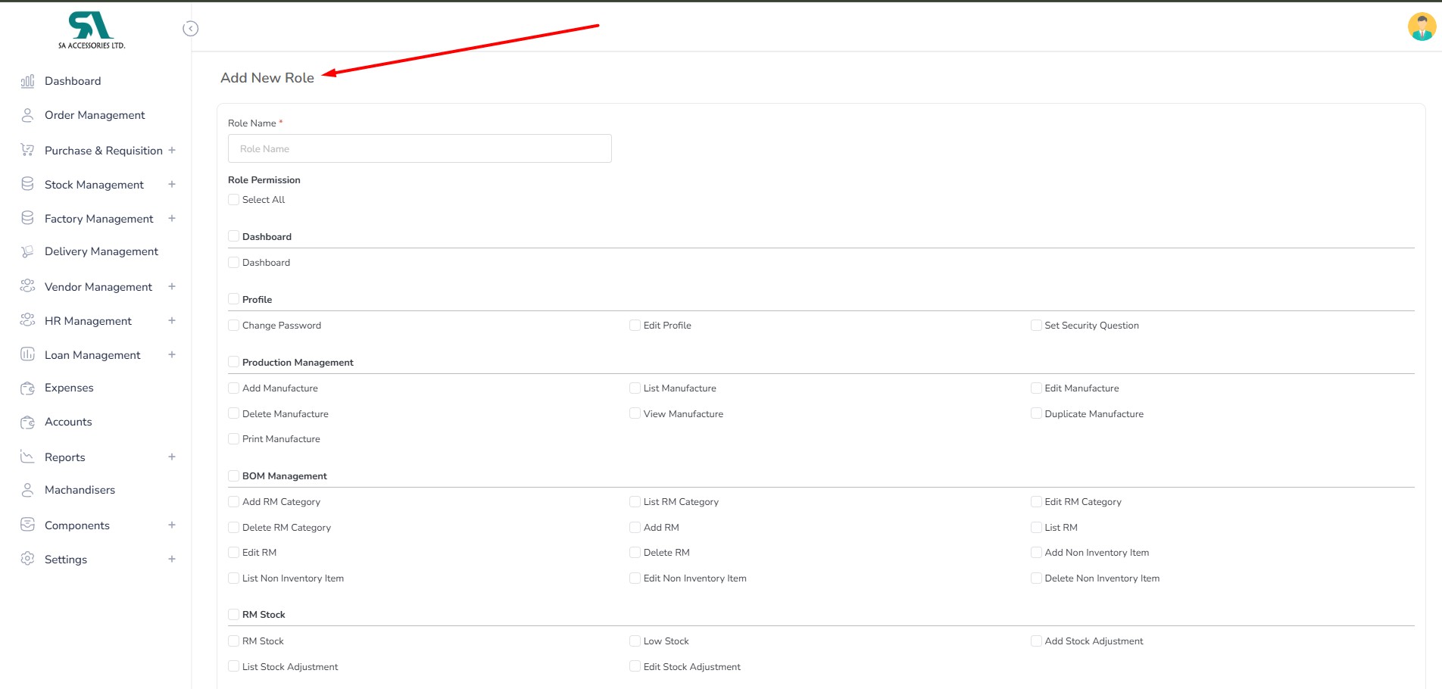Image resolution: width=1442 pixels, height=689 pixels.
Task: Expand the HR Management submenu plus
Action: coord(172,320)
